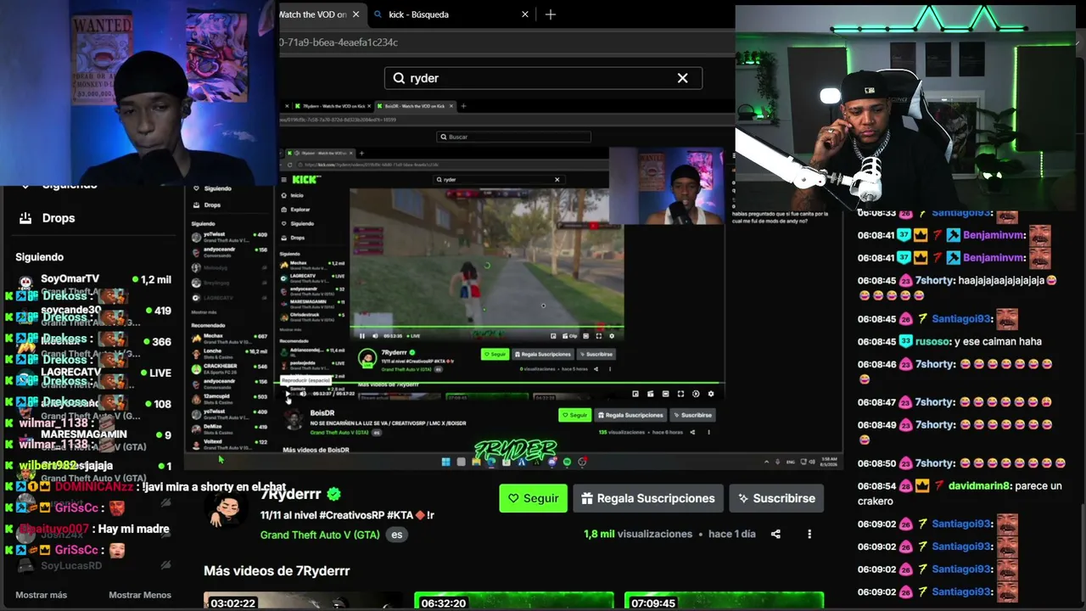
Task: Pause the inner nested video player
Action: click(x=362, y=336)
